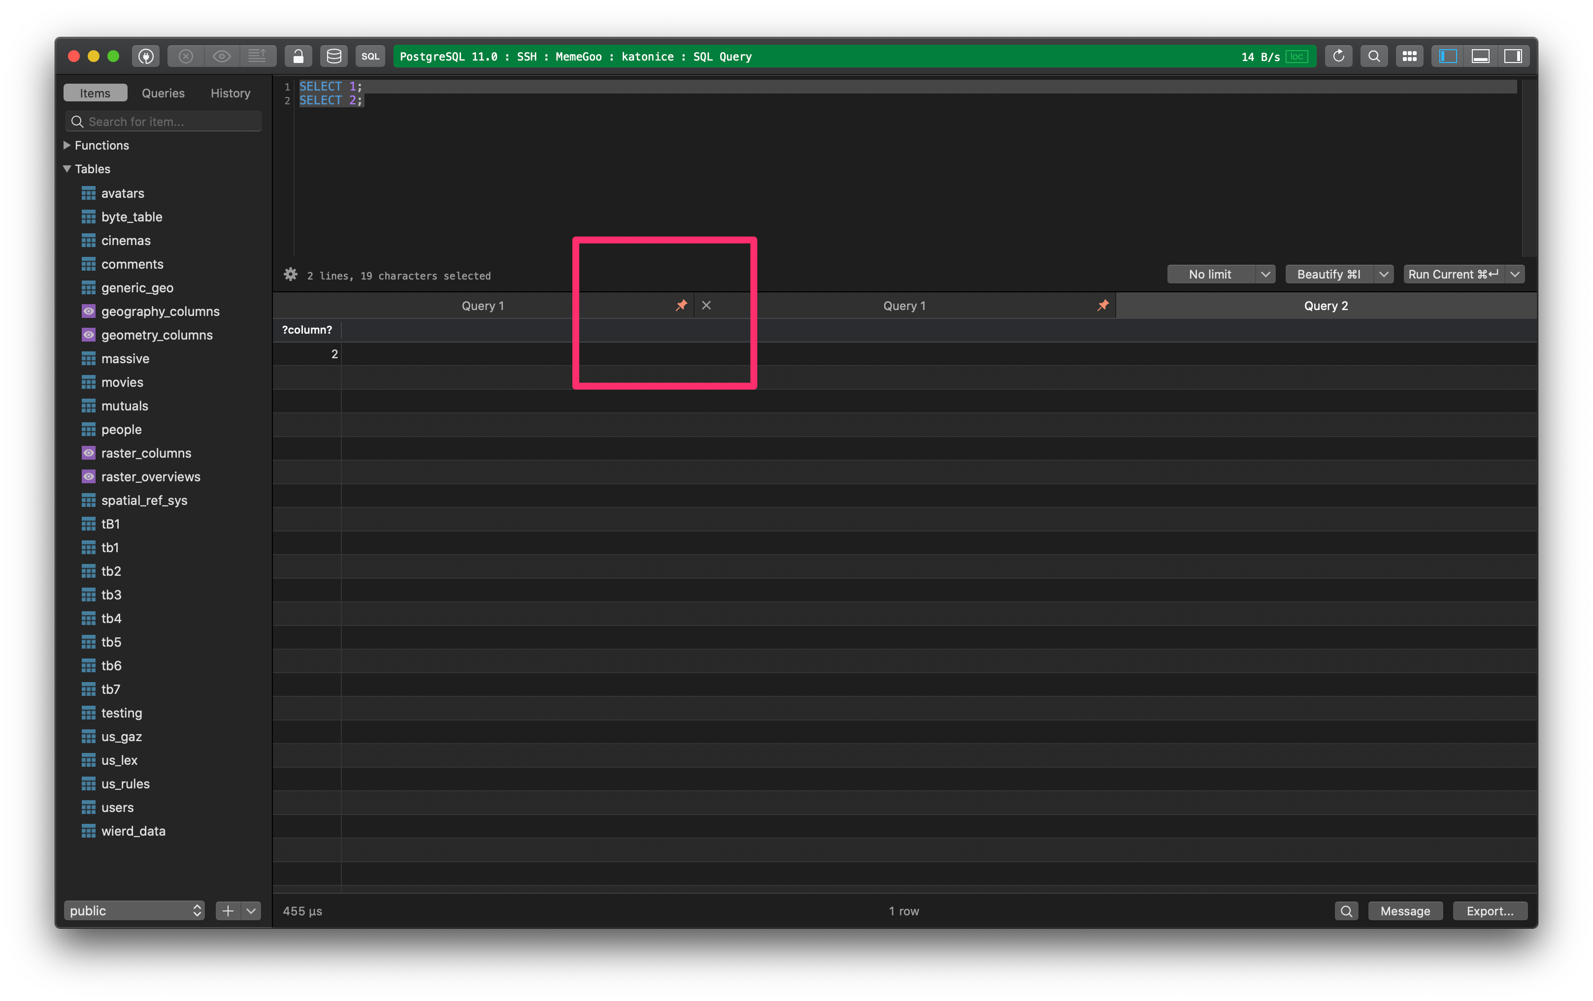Image resolution: width=1593 pixels, height=1001 pixels.
Task: Select the Query 2 result tab
Action: tap(1326, 306)
